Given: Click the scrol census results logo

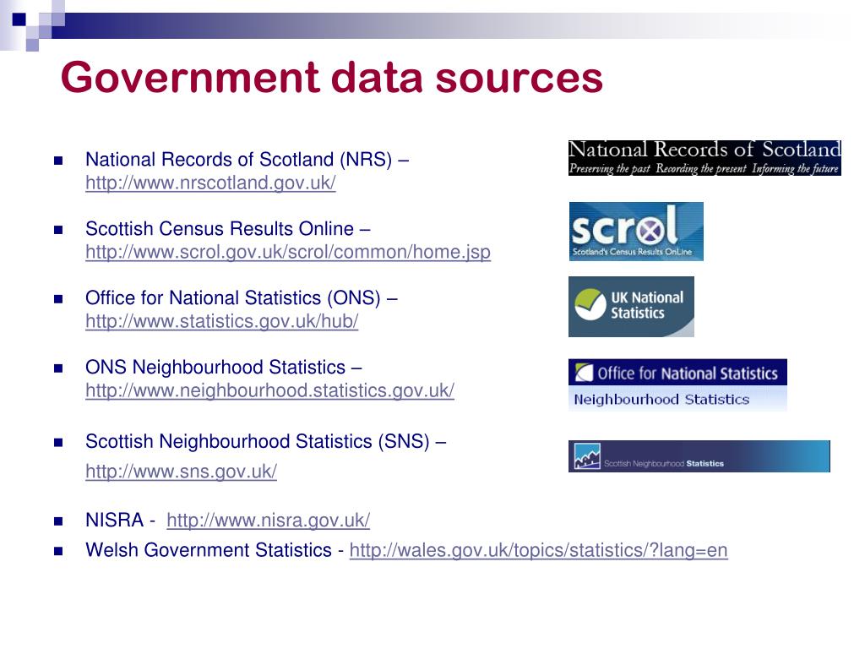Looking at the screenshot, I should pos(636,232).
